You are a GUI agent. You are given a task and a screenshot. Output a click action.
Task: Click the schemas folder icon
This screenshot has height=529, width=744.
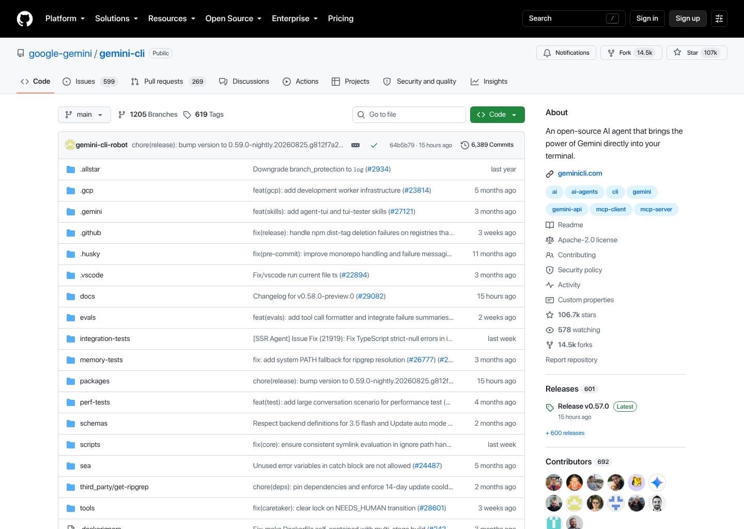[x=71, y=424]
